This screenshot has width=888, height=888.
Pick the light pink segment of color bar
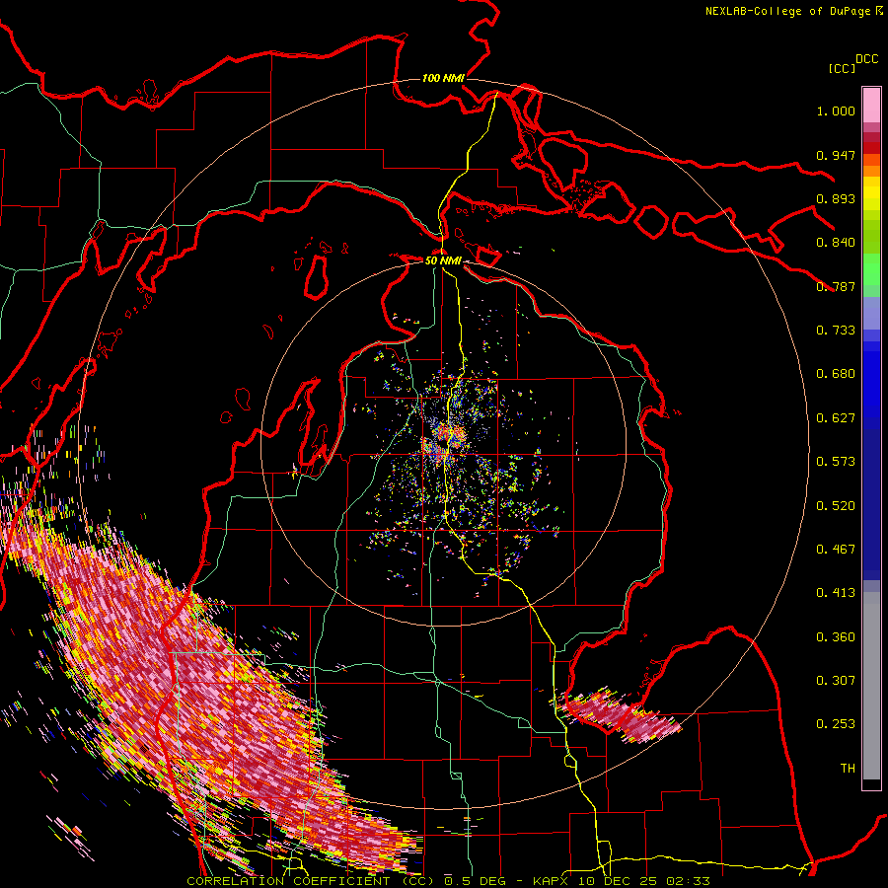pos(871,106)
